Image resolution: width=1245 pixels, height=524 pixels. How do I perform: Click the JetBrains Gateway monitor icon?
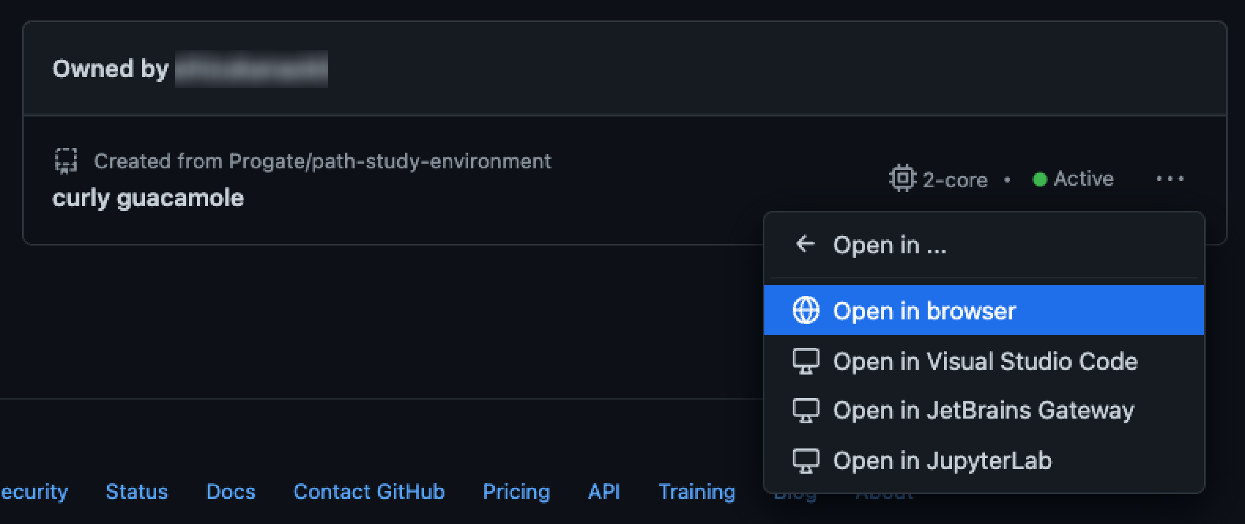[x=806, y=410]
